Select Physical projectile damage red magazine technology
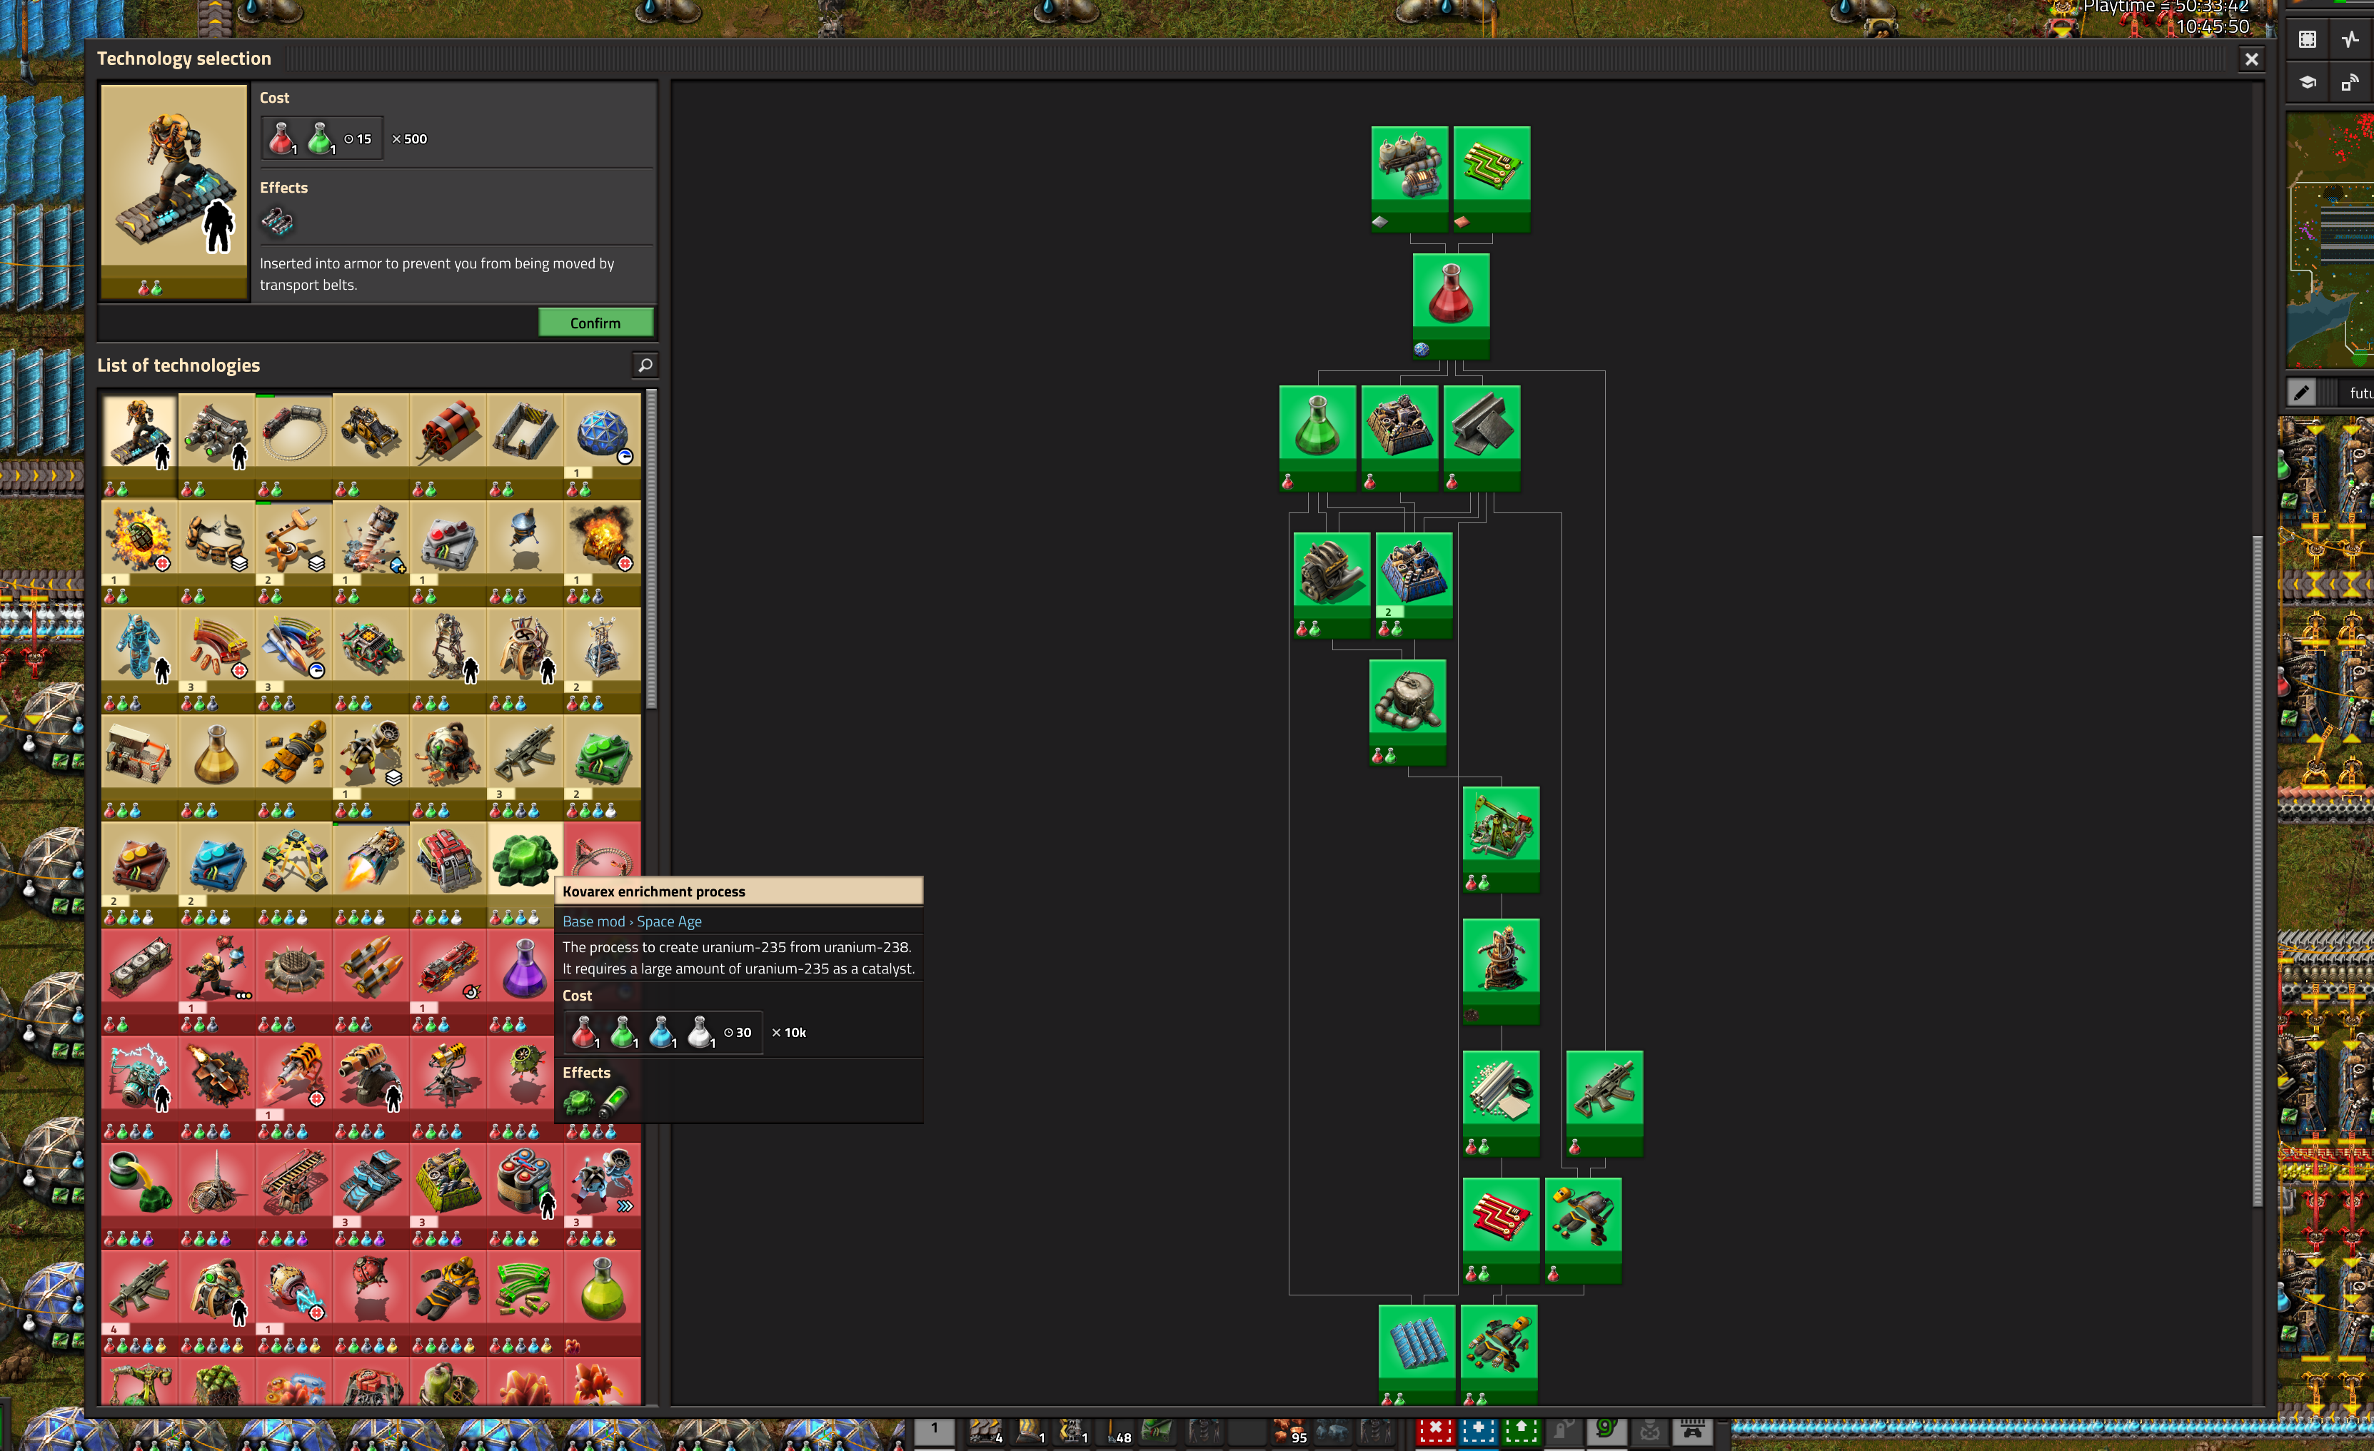Screen dimensions: 2374x1451 (217, 659)
